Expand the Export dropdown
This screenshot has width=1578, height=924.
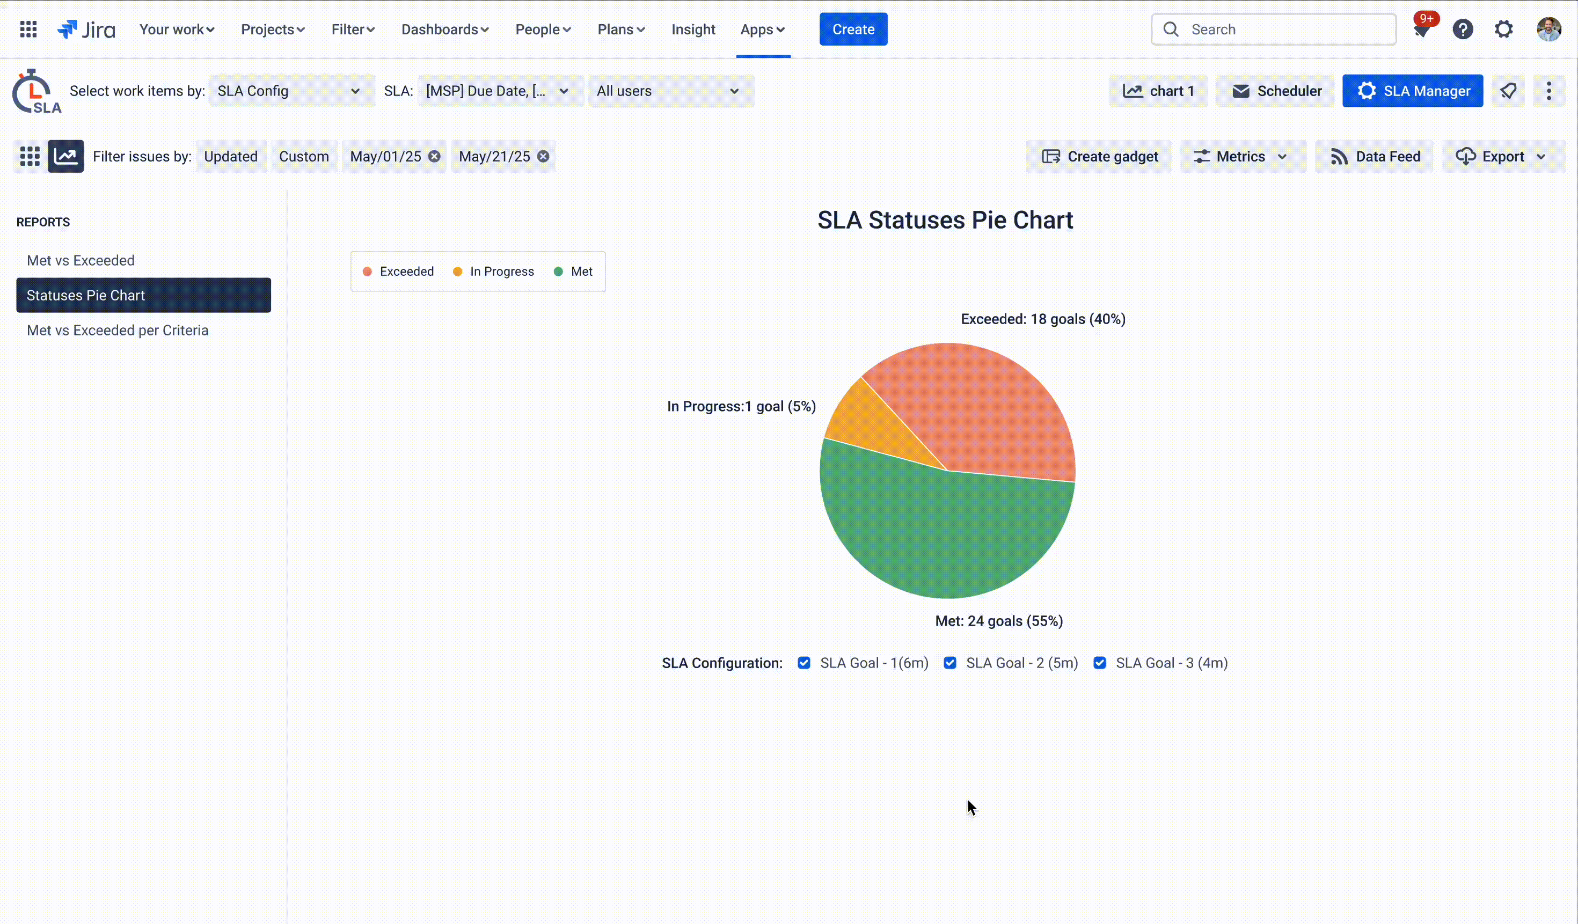click(1503, 157)
